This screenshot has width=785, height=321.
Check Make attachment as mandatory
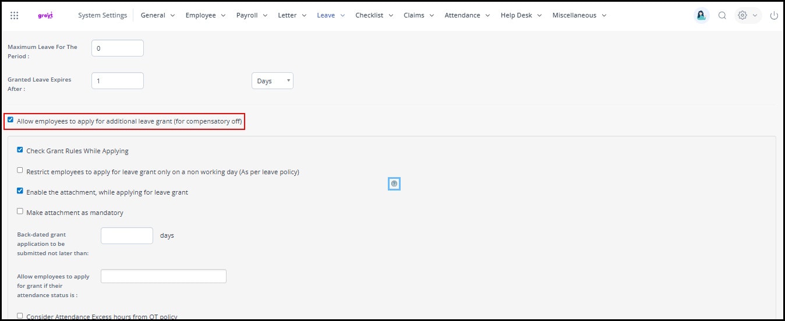(20, 211)
